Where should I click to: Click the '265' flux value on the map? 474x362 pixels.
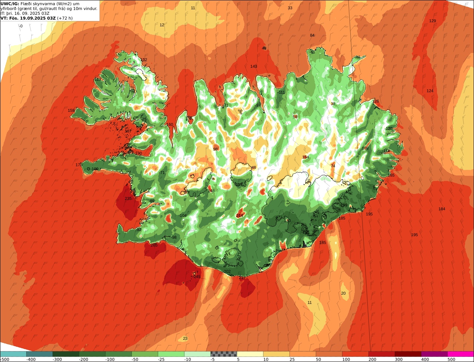154,245
